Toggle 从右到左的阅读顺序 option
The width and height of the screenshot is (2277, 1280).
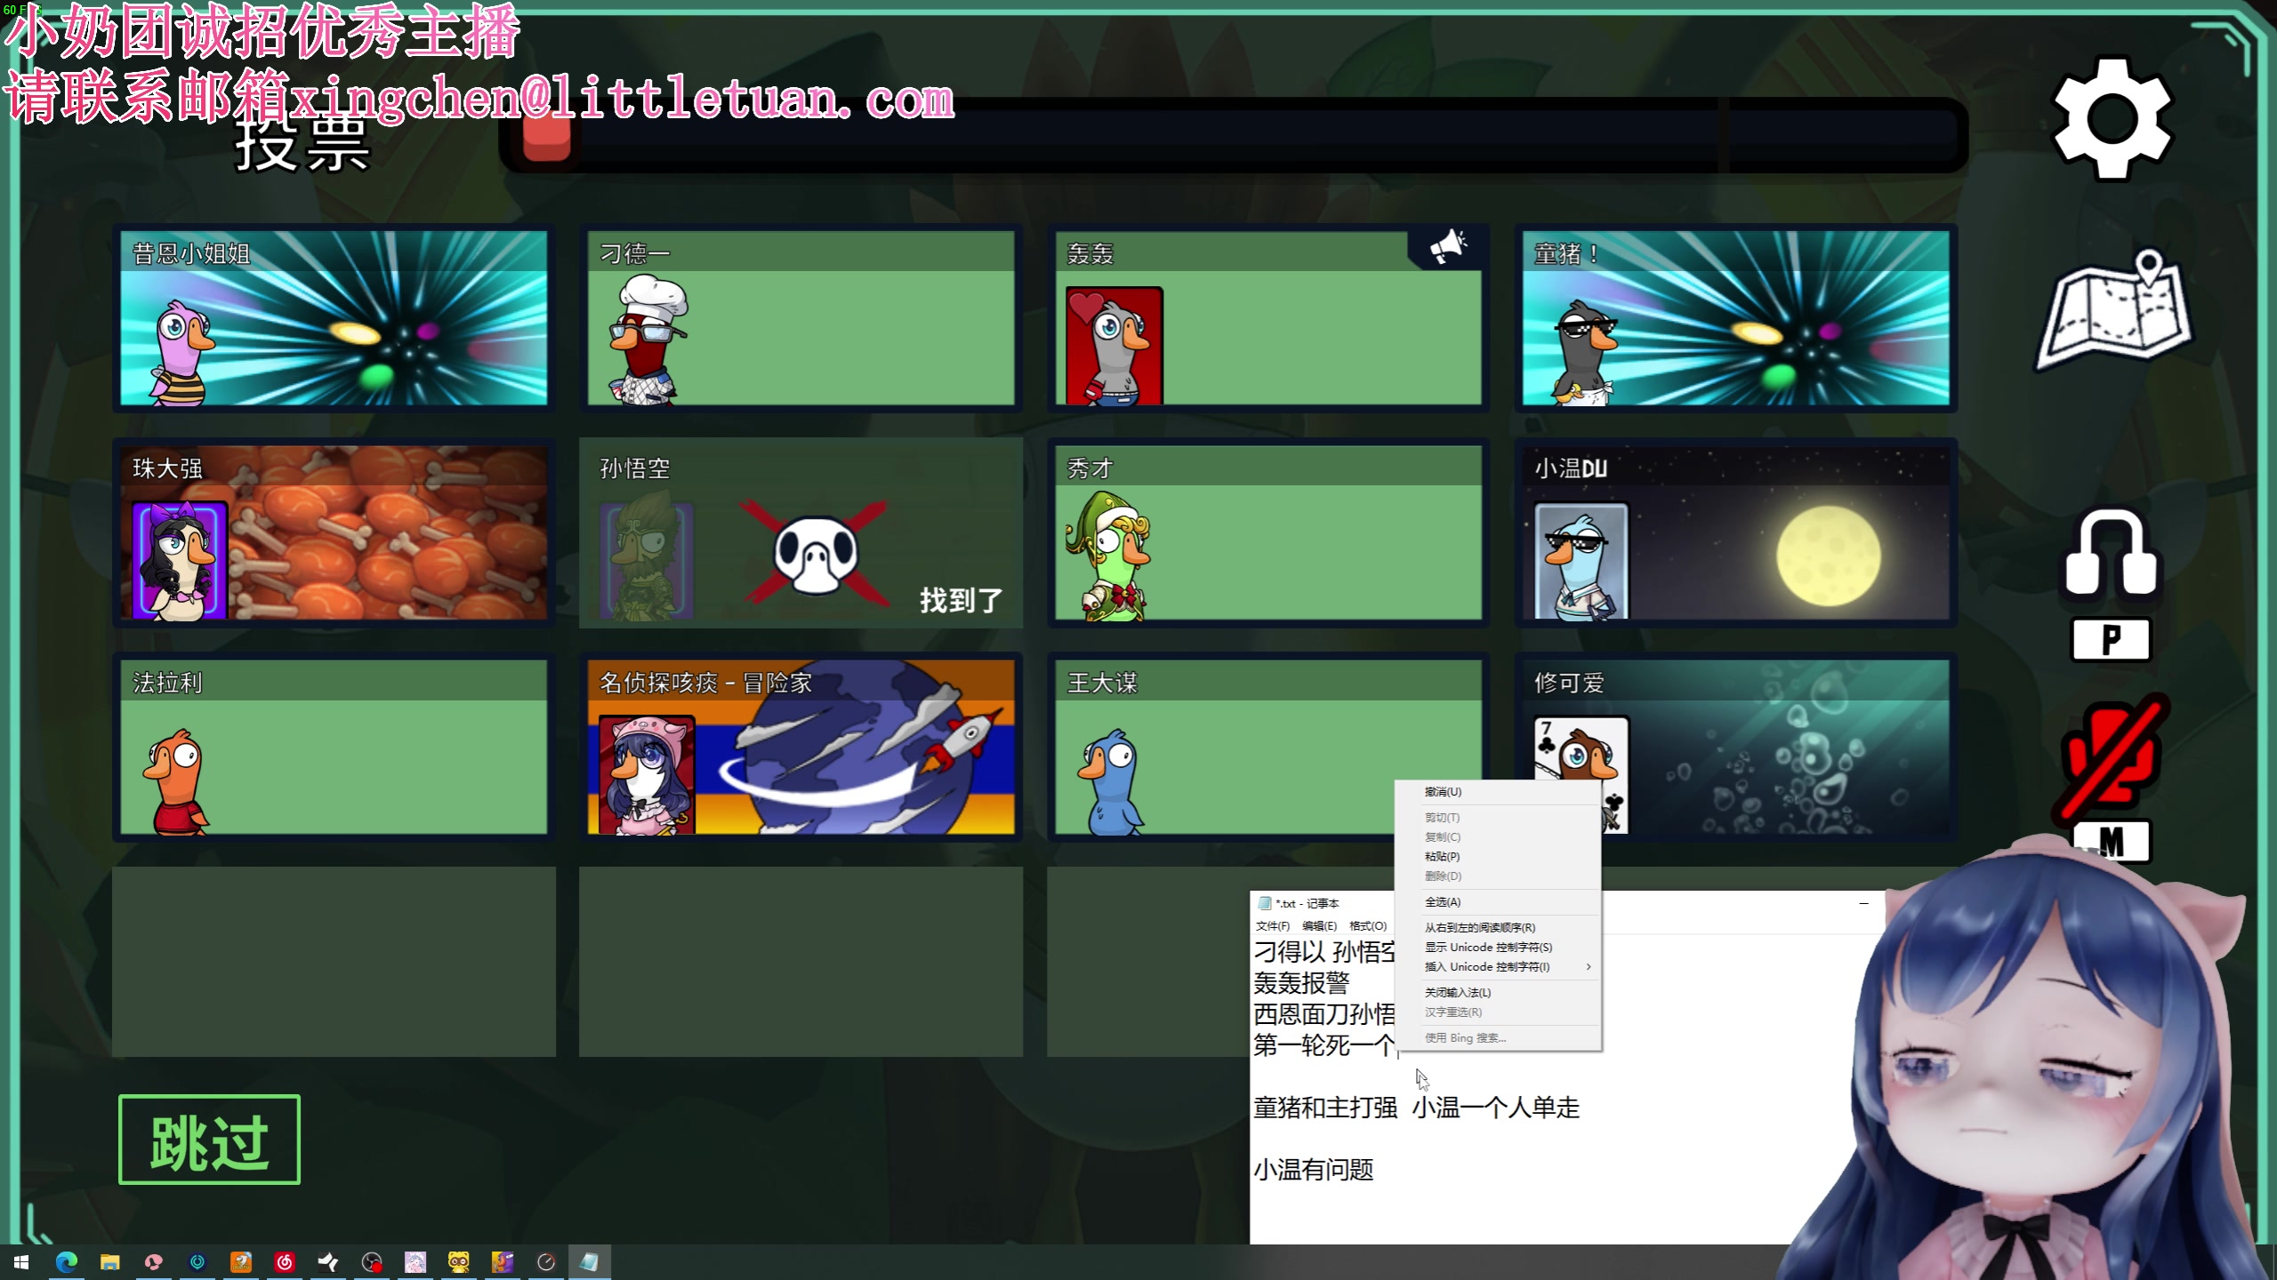1480,928
